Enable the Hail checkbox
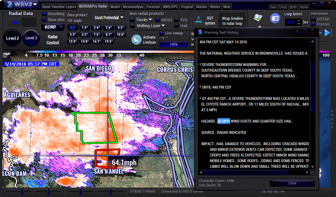The image size is (336, 197). [176, 26]
